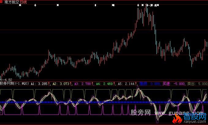The image size is (208, 125).
Task: Click the up-down arrow marker in the top row
Action: (95, 5)
